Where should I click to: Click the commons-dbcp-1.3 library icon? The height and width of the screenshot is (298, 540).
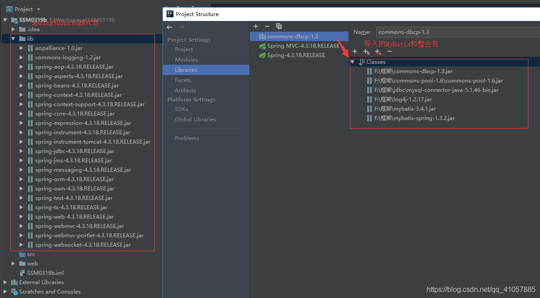click(262, 37)
